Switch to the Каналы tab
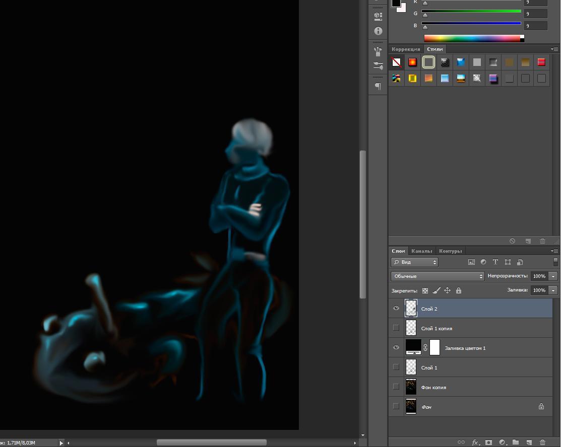The width and height of the screenshot is (561, 447). point(421,251)
